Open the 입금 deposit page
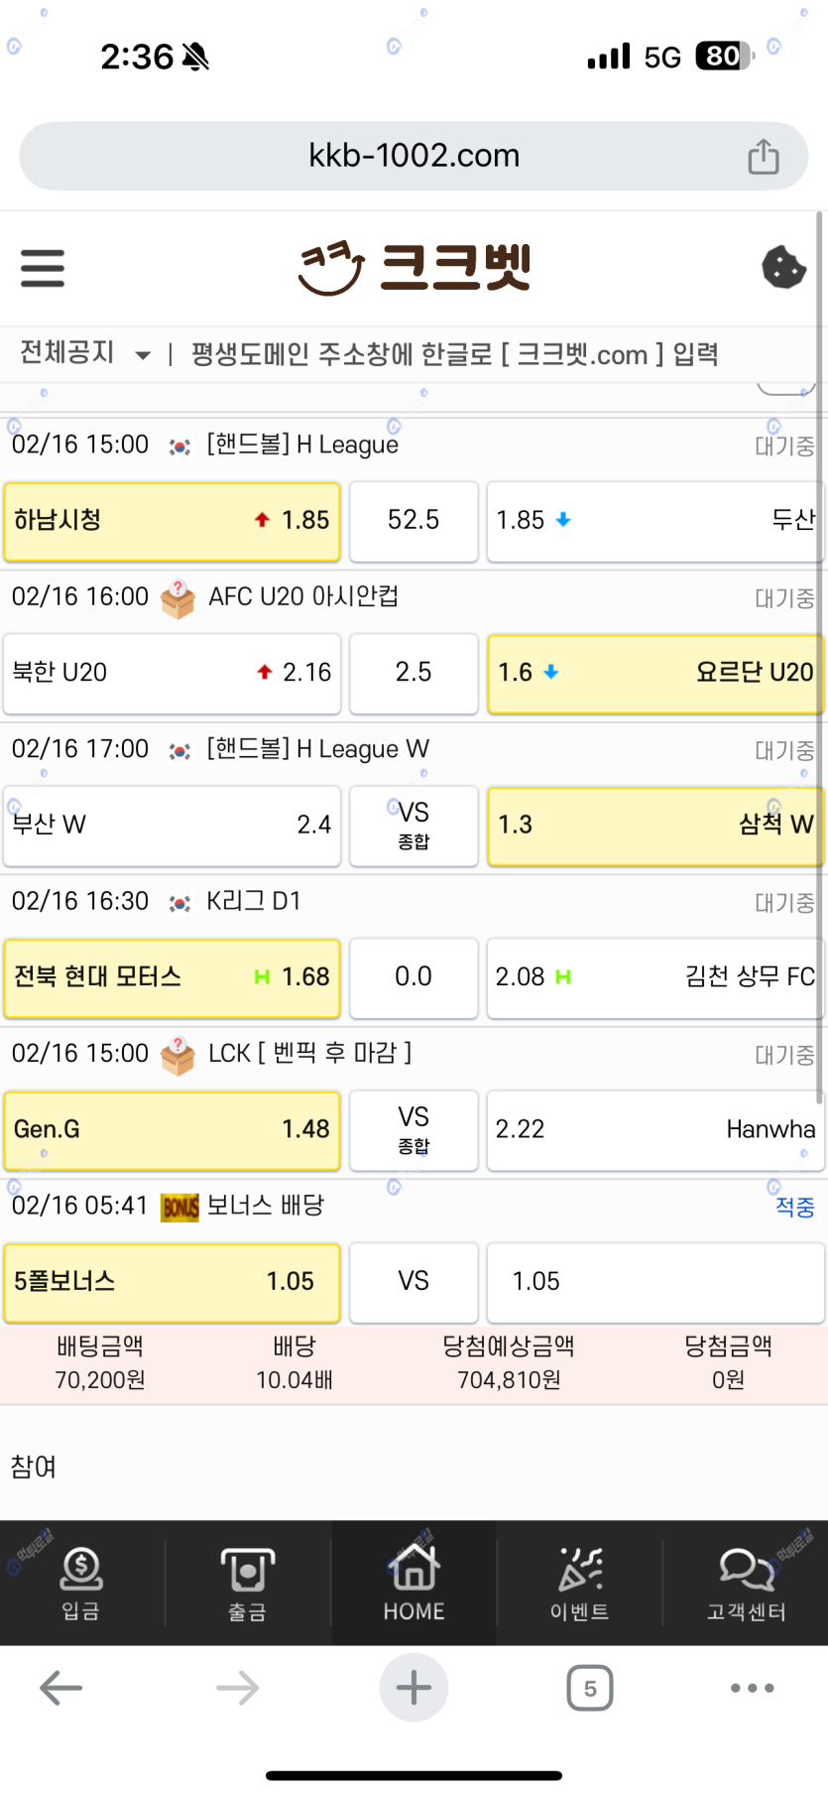 (81, 1584)
